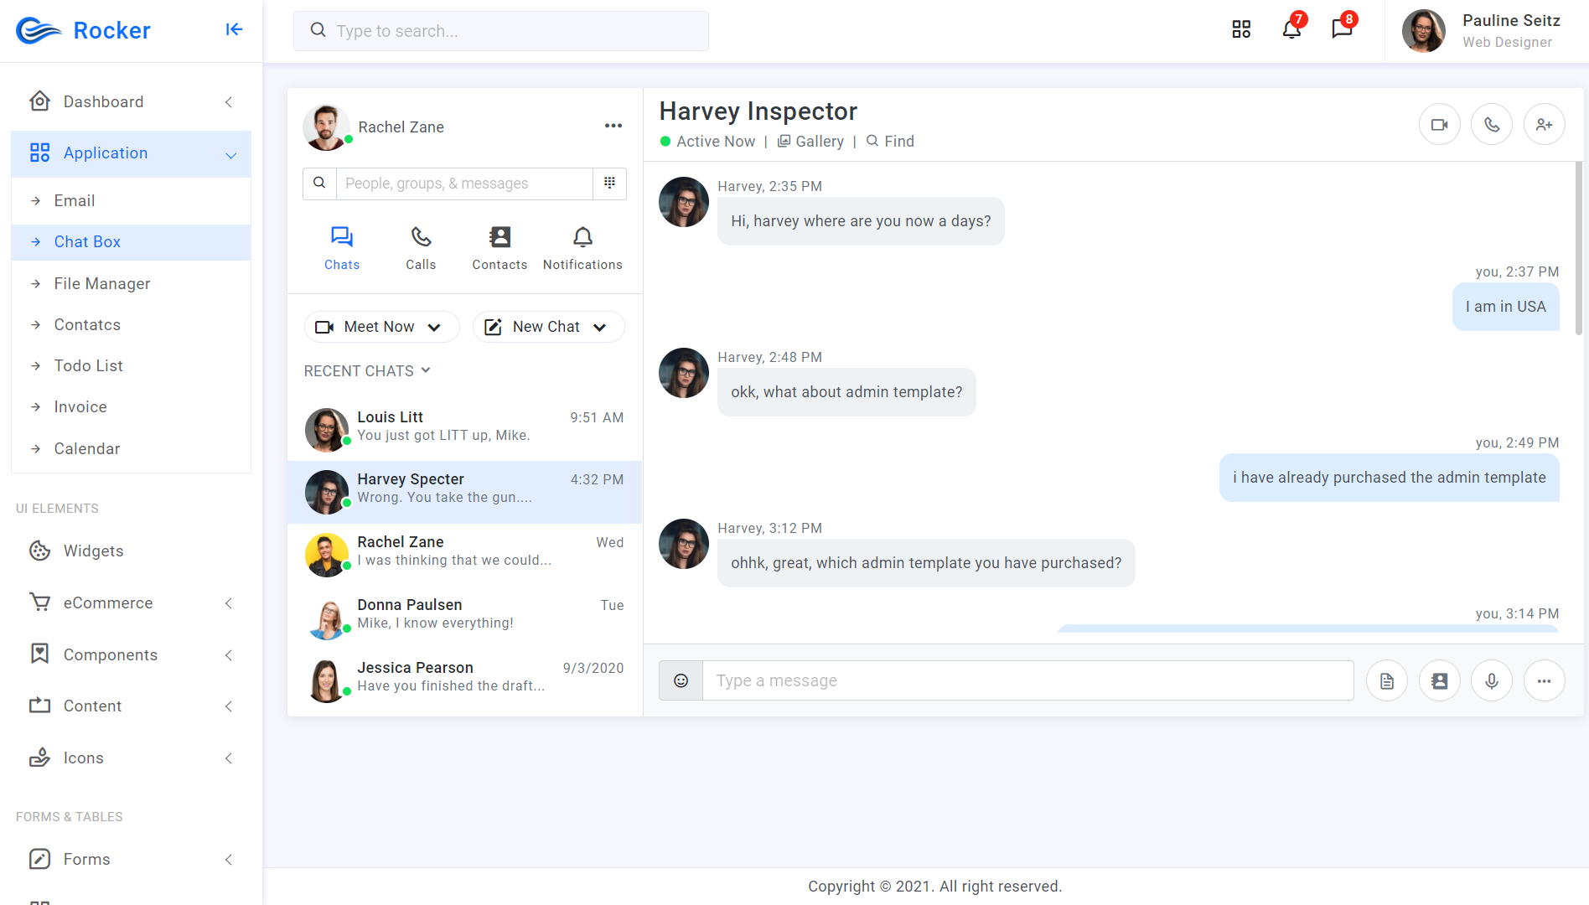The width and height of the screenshot is (1589, 905).
Task: Open the Gallery link in chat header
Action: (810, 142)
